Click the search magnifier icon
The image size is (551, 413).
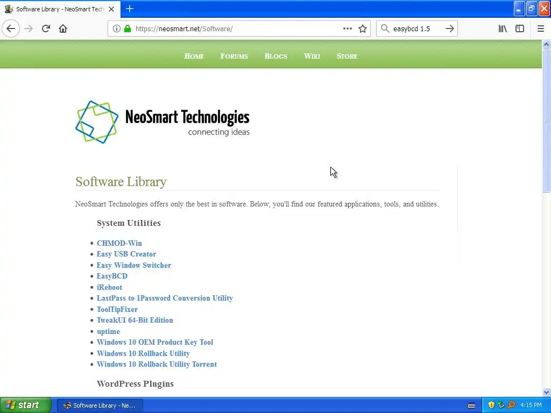tap(385, 29)
